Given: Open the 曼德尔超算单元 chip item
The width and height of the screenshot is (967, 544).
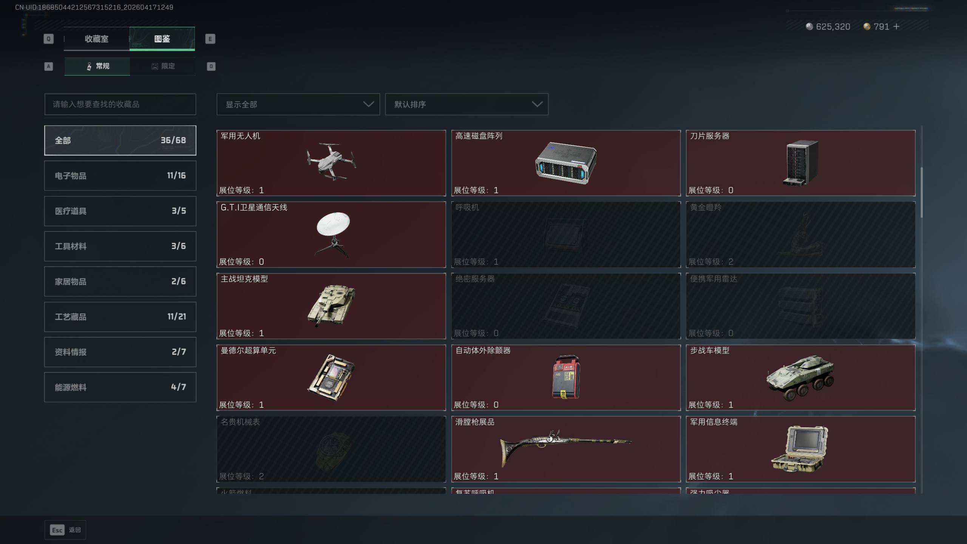Looking at the screenshot, I should click(331, 378).
